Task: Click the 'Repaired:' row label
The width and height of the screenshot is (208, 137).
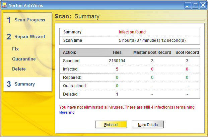Action: (x=72, y=78)
